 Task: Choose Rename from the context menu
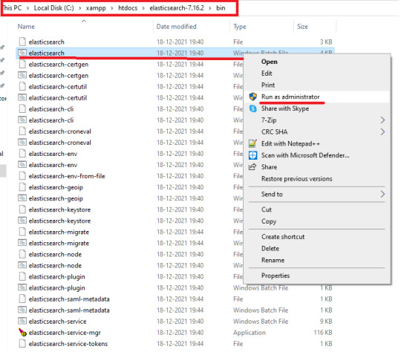pyautogui.click(x=273, y=260)
